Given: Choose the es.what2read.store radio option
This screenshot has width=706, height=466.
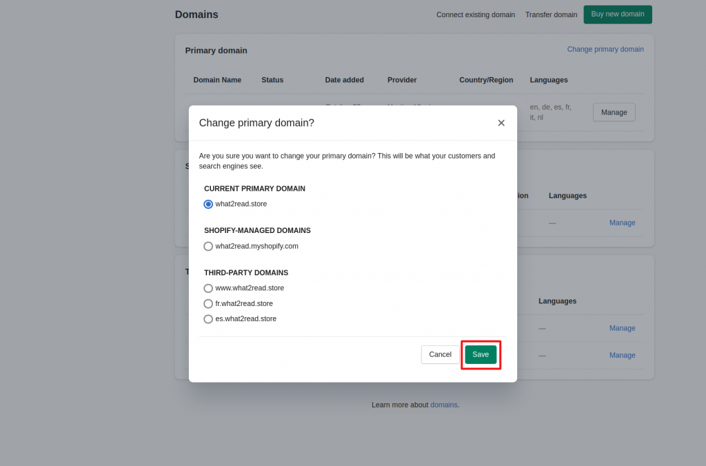Looking at the screenshot, I should point(208,319).
